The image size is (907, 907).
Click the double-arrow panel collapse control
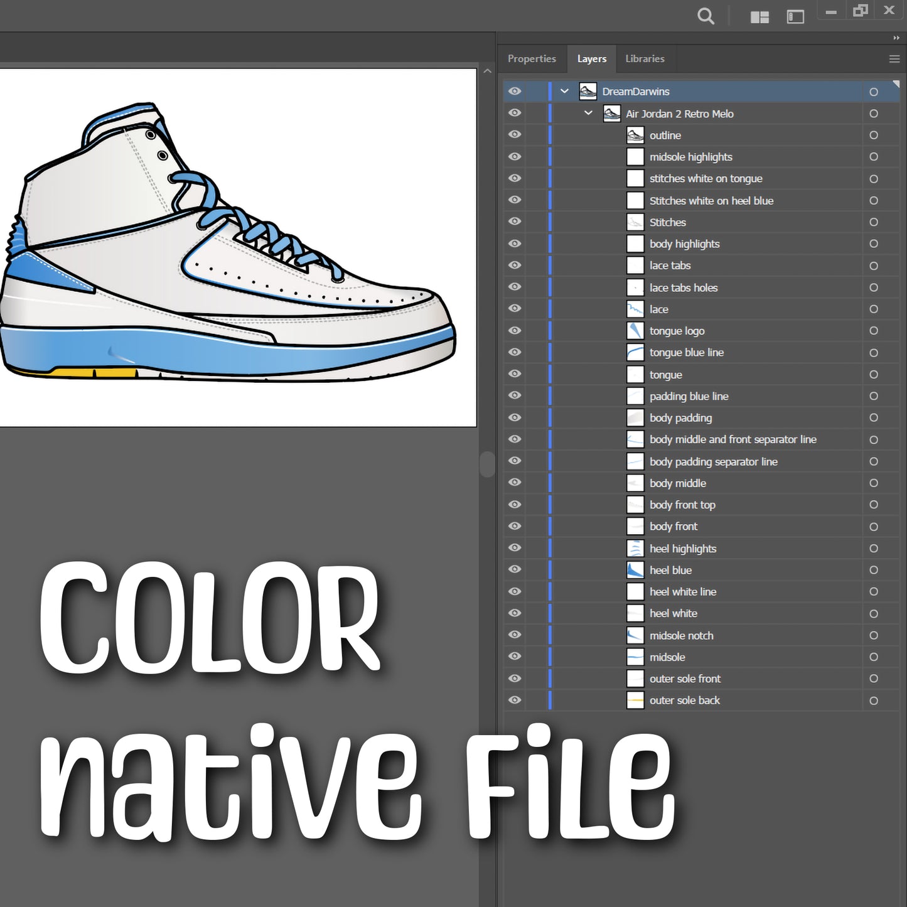tap(896, 38)
